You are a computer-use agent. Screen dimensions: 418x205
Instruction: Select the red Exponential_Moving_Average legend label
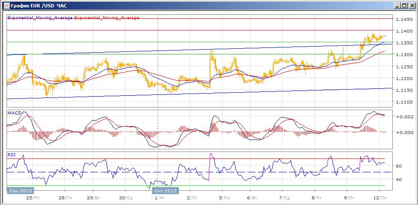click(x=107, y=18)
